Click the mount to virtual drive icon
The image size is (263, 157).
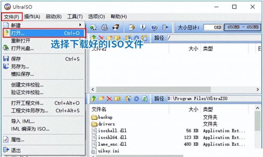(x=104, y=27)
